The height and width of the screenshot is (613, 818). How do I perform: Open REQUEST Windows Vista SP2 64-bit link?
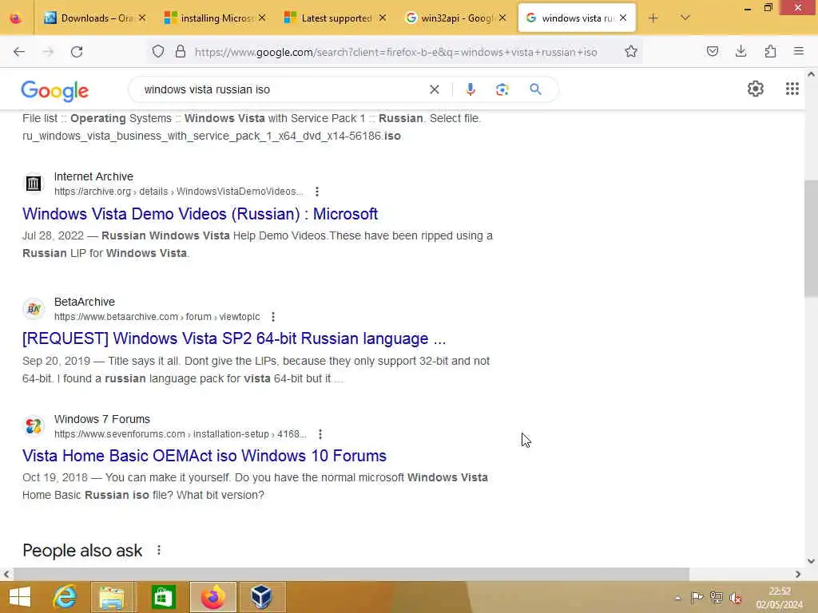[x=234, y=338]
